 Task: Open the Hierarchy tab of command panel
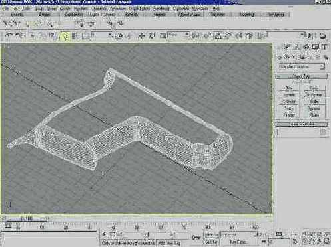coord(296,47)
